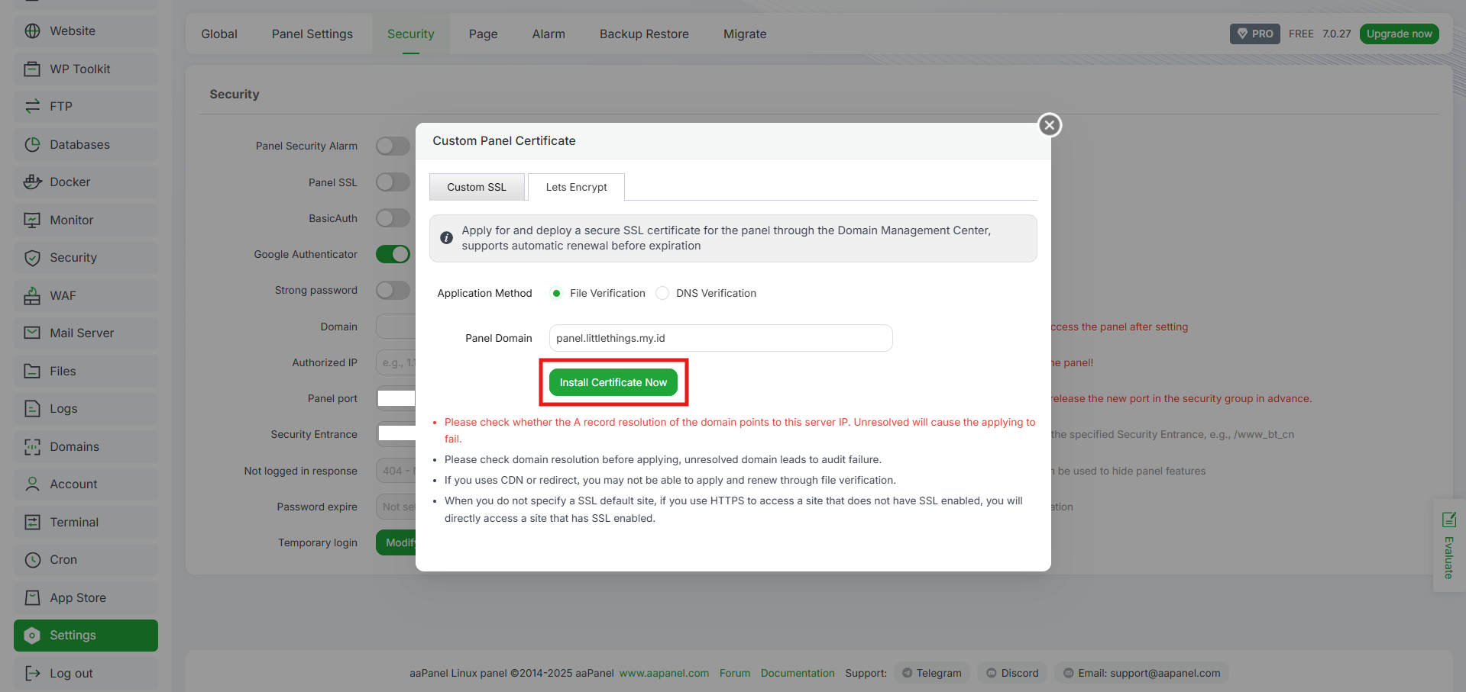
Task: Open the Migrate tab
Action: pyautogui.click(x=745, y=34)
